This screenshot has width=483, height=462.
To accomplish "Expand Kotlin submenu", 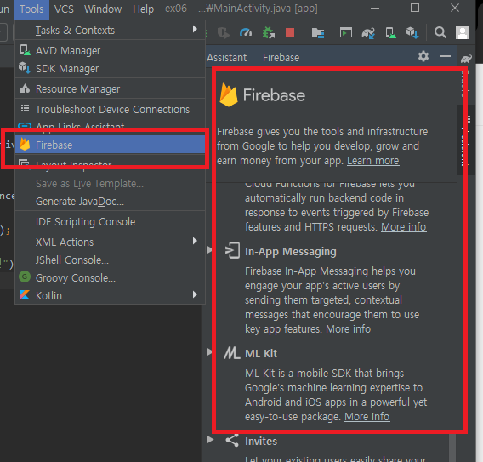I will click(x=110, y=295).
